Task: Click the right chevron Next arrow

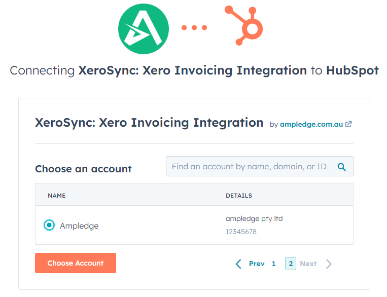Action: click(x=329, y=264)
